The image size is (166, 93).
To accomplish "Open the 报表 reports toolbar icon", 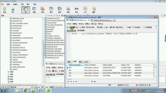I will (x=68, y=10).
